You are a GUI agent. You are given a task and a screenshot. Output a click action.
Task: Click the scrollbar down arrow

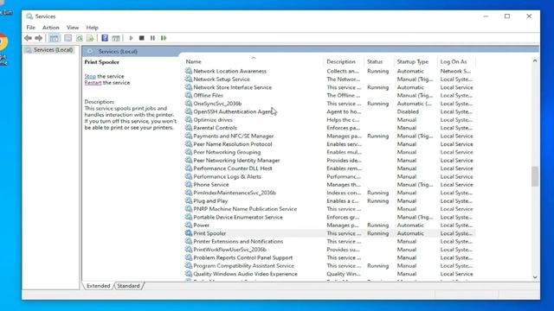click(535, 277)
